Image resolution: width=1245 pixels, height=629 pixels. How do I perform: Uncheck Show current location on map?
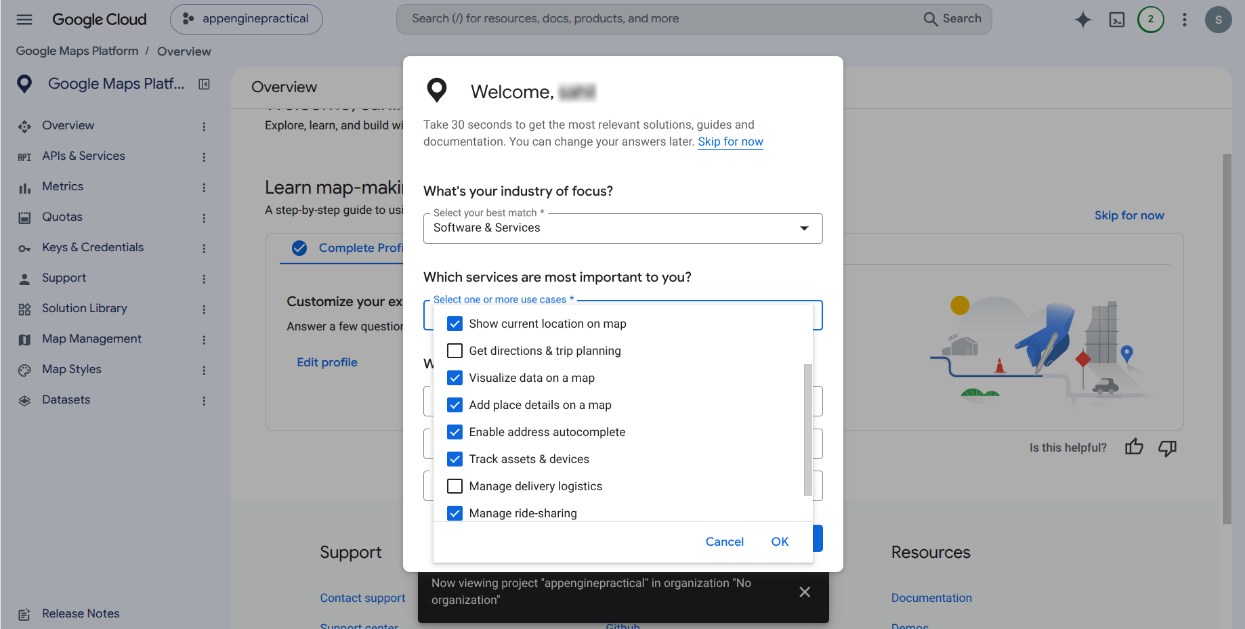click(455, 324)
